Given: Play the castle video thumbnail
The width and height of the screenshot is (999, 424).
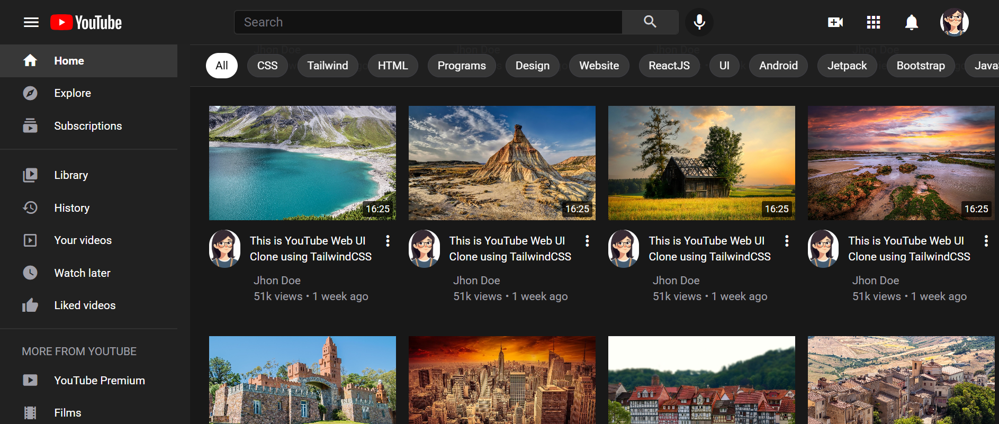Looking at the screenshot, I should 302,380.
